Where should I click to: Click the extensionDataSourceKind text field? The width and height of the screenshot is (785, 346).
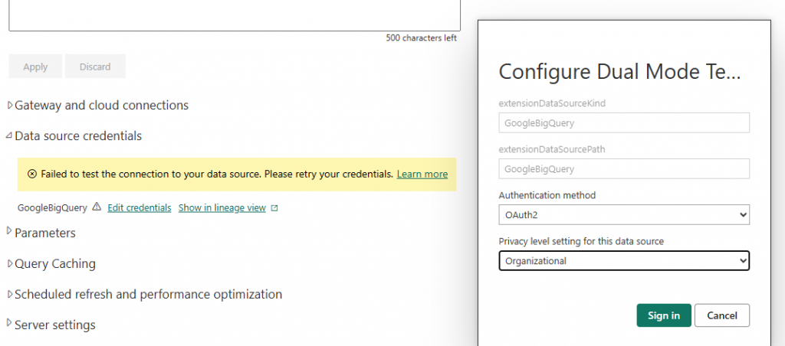[623, 122]
